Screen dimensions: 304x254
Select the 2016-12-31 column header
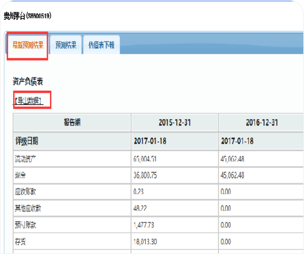pos(261,123)
